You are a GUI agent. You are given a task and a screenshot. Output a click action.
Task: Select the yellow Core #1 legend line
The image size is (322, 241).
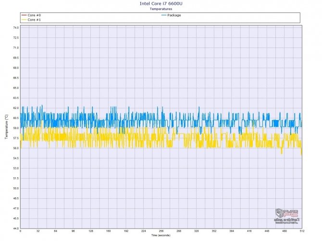(x=24, y=20)
